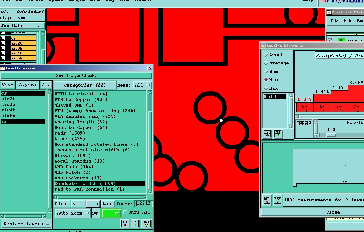
Task: Go to previous result arrow
Action: pos(78,204)
